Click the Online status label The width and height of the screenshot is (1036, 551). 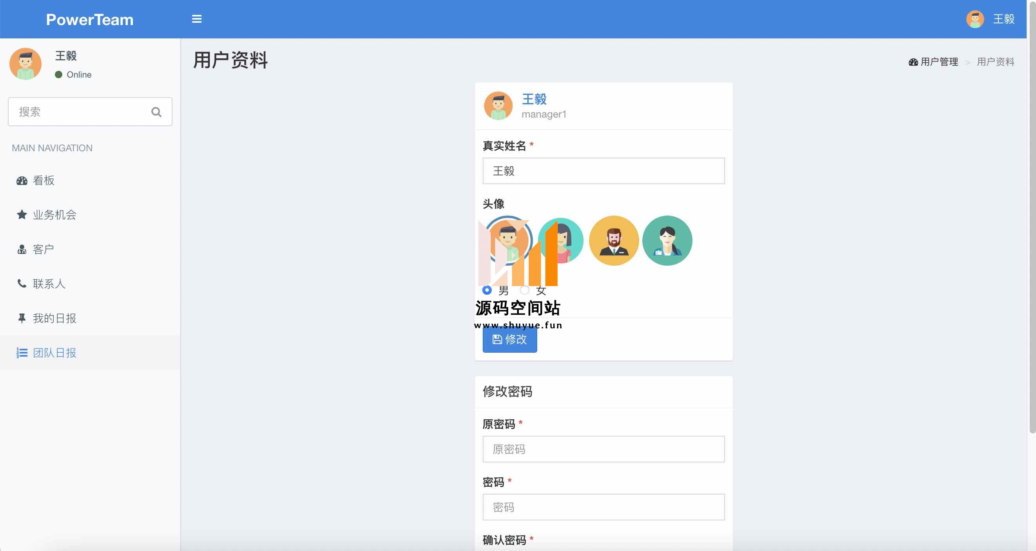79,75
